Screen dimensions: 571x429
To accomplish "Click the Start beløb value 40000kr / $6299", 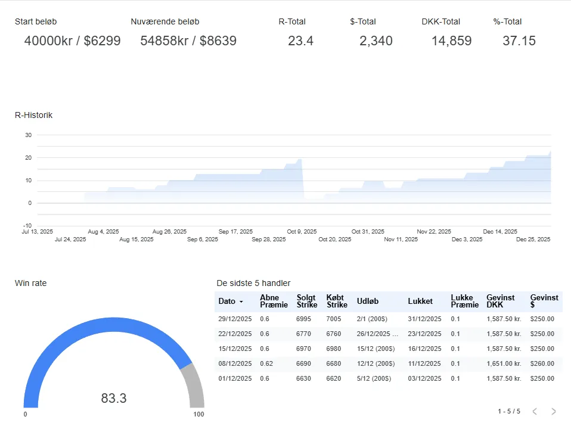I will click(x=73, y=41).
